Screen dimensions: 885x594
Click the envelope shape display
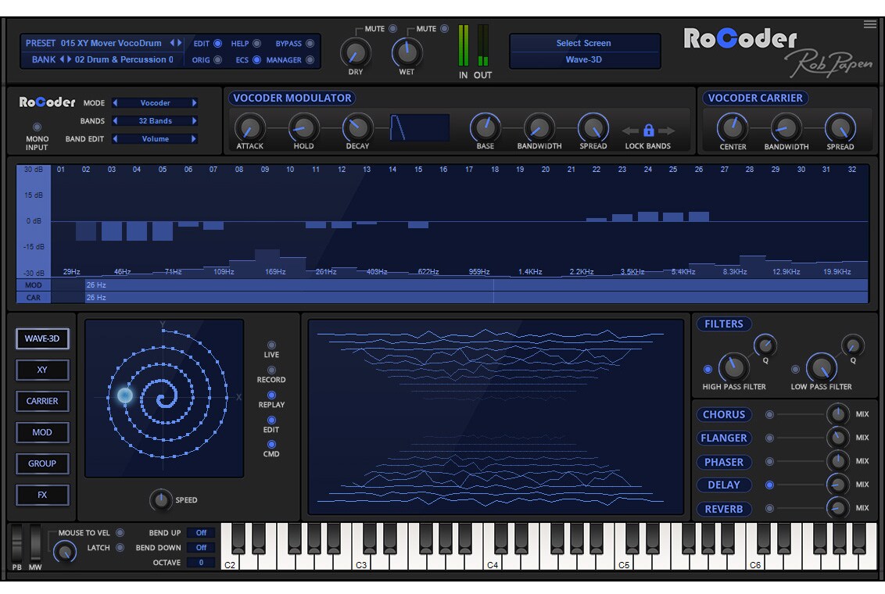(420, 127)
